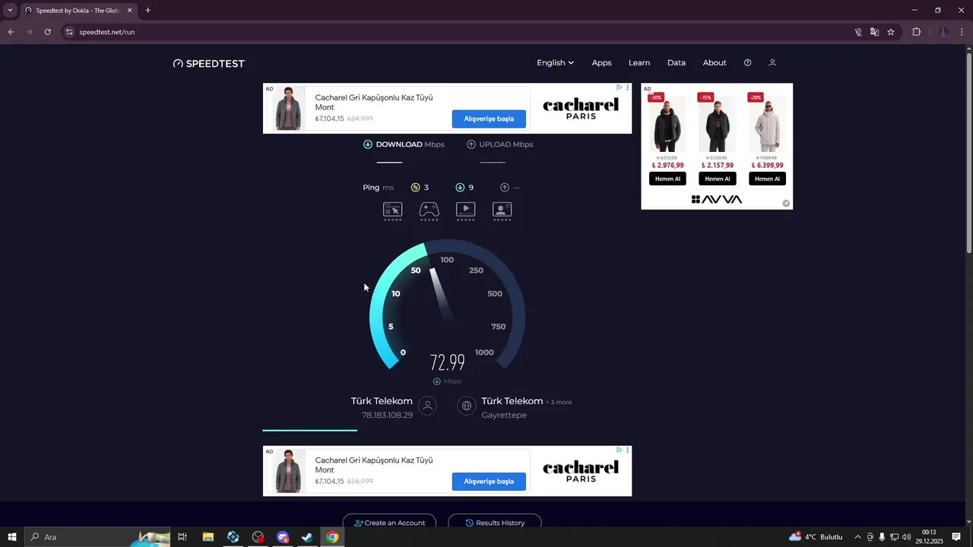Open File Explorer from the taskbar

(208, 537)
